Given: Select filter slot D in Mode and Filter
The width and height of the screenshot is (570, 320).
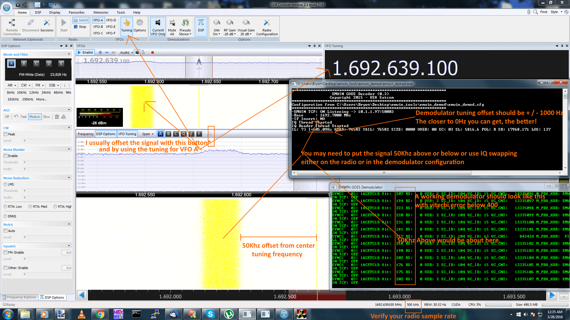Looking at the screenshot, I should pyautogui.click(x=49, y=63).
